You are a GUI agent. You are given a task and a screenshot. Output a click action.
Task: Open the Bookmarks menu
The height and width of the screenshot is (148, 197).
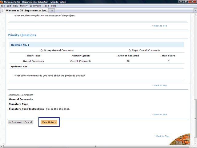point(35,6)
